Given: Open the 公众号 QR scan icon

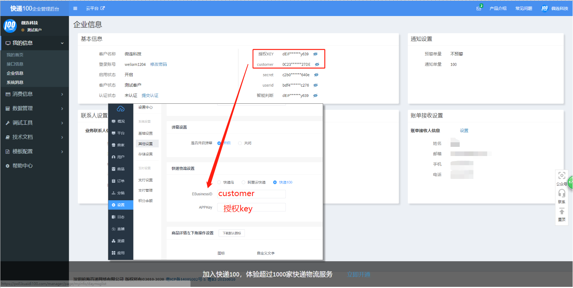Looking at the screenshot, I should (562, 175).
